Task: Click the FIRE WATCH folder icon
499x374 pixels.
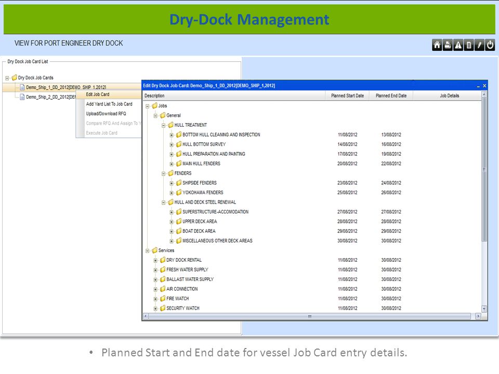Action: coord(163,298)
